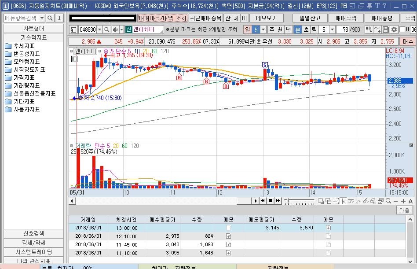Click the chart zoom magnifier icon in the lower toolbar
417x269 pixels.
[x=388, y=201]
